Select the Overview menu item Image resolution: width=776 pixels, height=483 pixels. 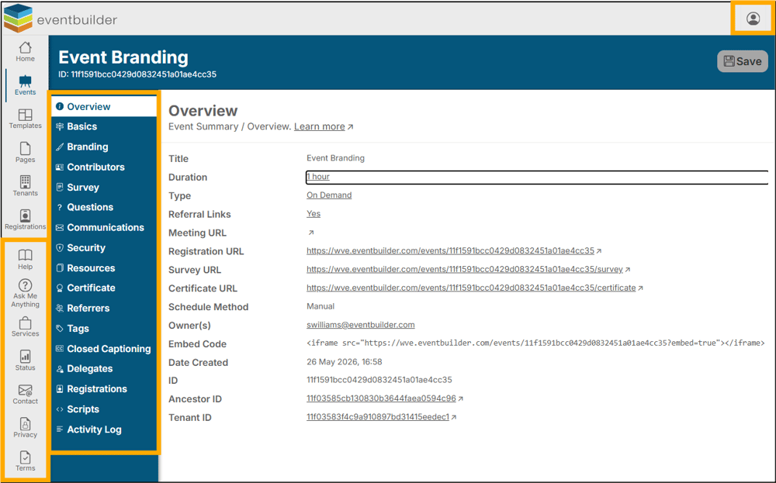pos(104,106)
